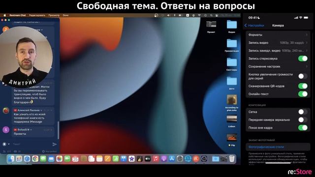
Task: Click the volume icon in the menu bar
Action: [168, 15]
